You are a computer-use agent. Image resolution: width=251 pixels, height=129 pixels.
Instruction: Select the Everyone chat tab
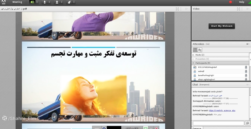197,128
